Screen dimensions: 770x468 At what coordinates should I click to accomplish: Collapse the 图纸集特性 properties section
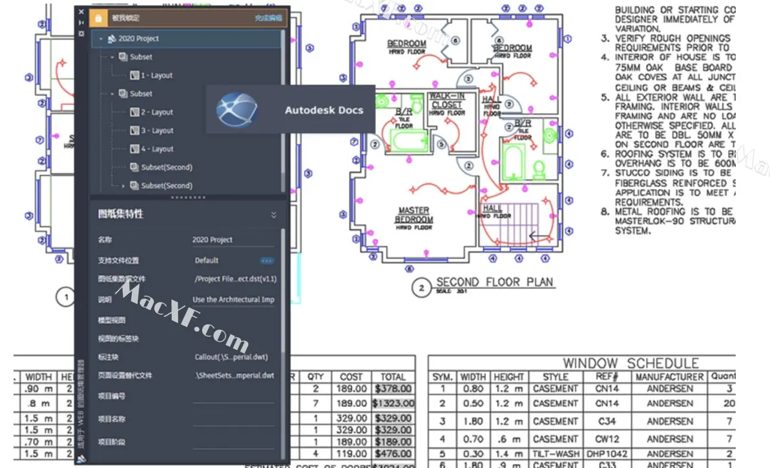click(x=273, y=214)
